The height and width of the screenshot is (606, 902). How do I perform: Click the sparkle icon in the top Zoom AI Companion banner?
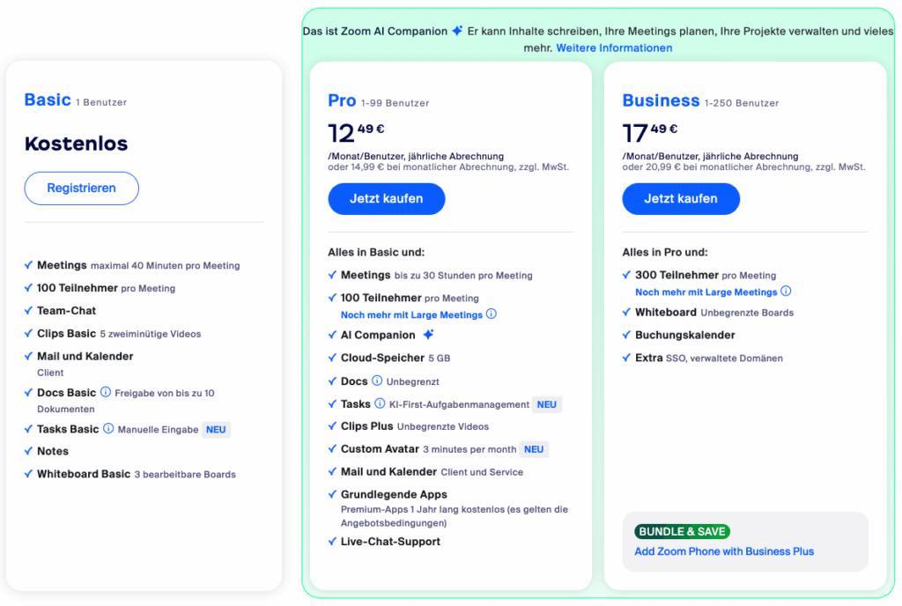tap(457, 31)
